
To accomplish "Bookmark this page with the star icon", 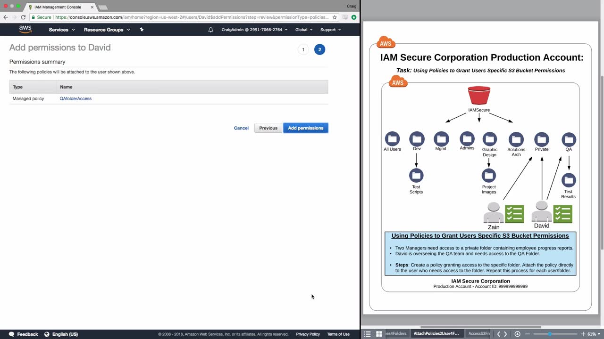I will [335, 17].
